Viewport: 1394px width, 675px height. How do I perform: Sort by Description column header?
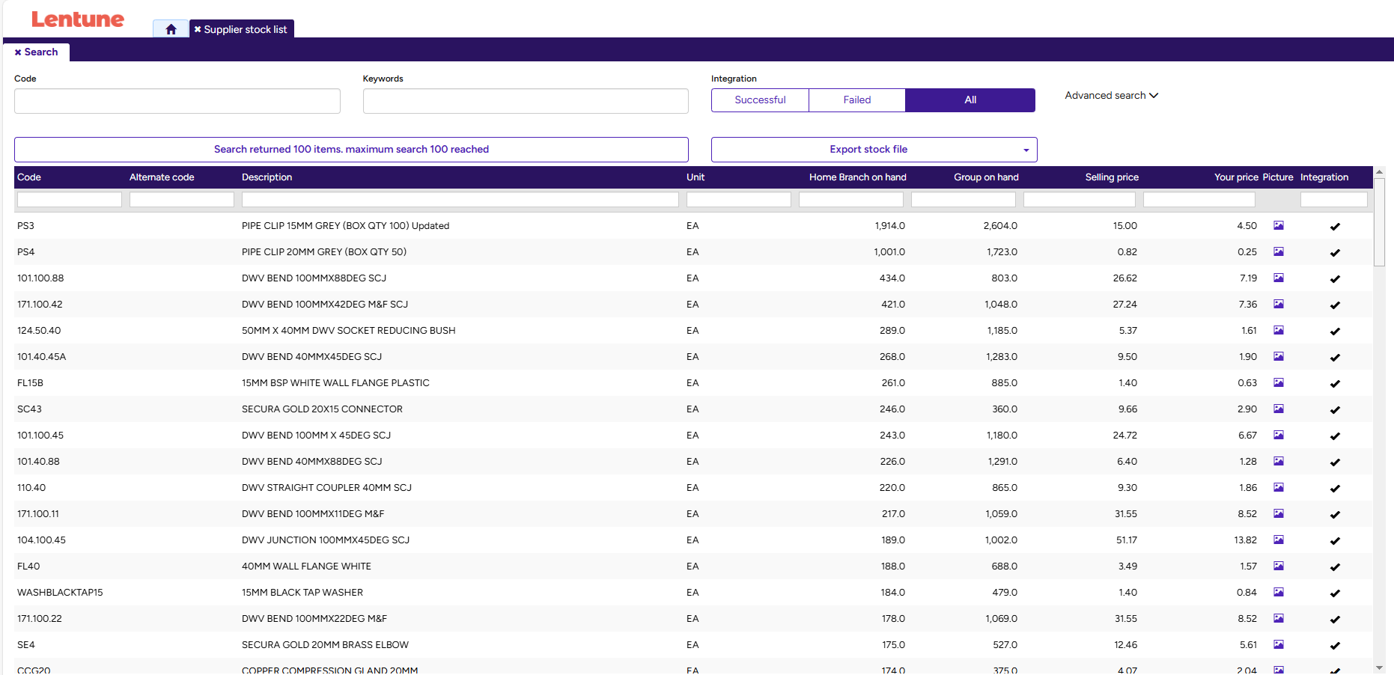tap(267, 177)
